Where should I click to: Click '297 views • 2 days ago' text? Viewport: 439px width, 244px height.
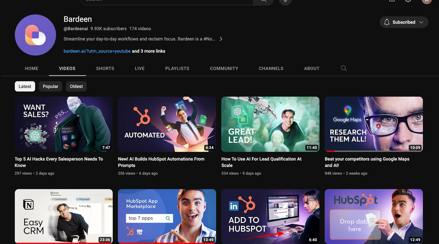coord(34,173)
